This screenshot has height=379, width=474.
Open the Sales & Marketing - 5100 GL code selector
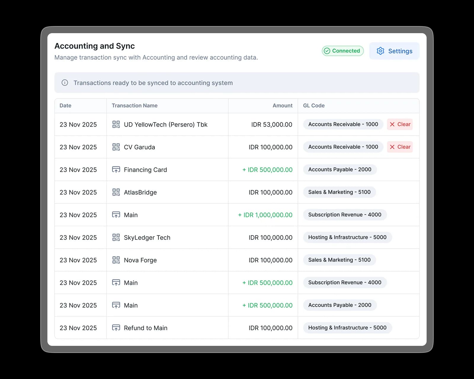pos(339,192)
